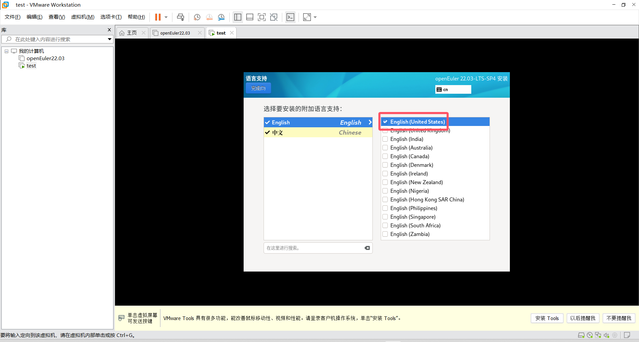Switch to the 主页 tab
The height and width of the screenshot is (342, 639).
(x=132, y=33)
